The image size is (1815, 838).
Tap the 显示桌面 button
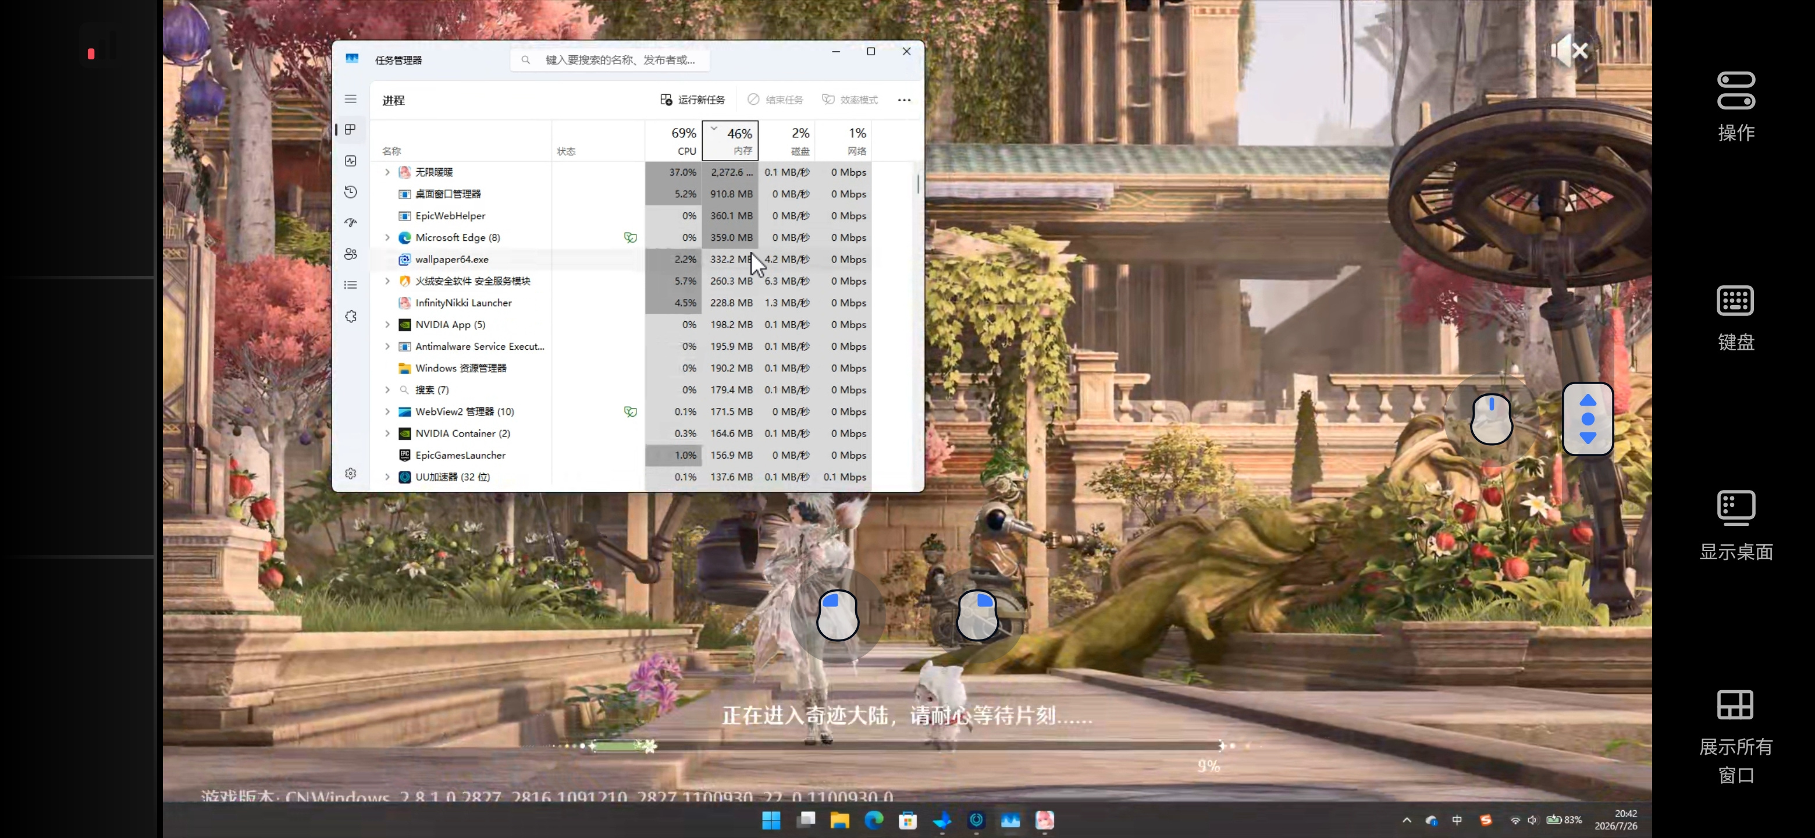(1735, 525)
